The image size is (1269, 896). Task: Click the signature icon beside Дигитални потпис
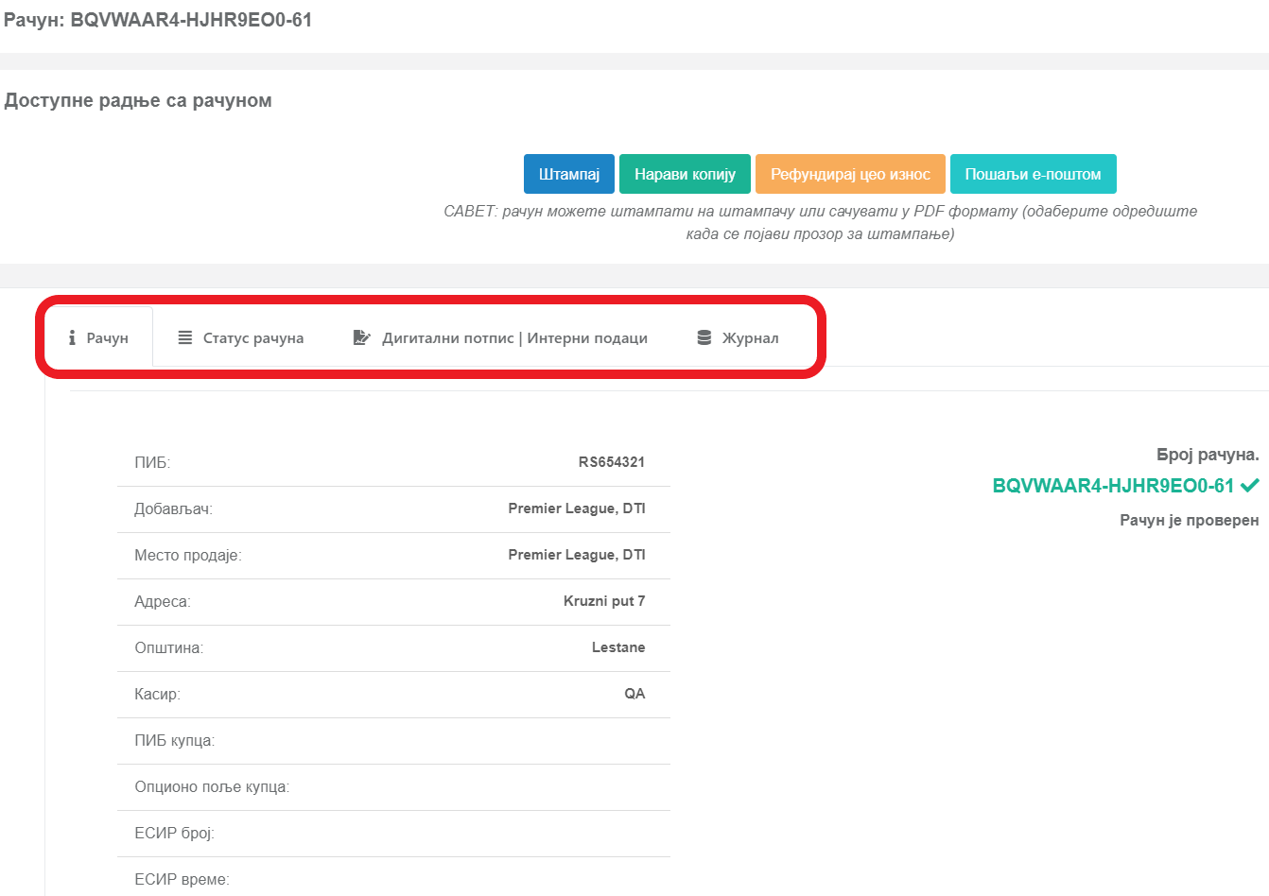(x=361, y=337)
